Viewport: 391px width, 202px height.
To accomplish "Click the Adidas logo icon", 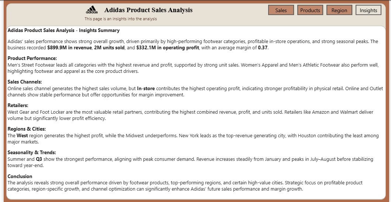I will pos(92,10).
